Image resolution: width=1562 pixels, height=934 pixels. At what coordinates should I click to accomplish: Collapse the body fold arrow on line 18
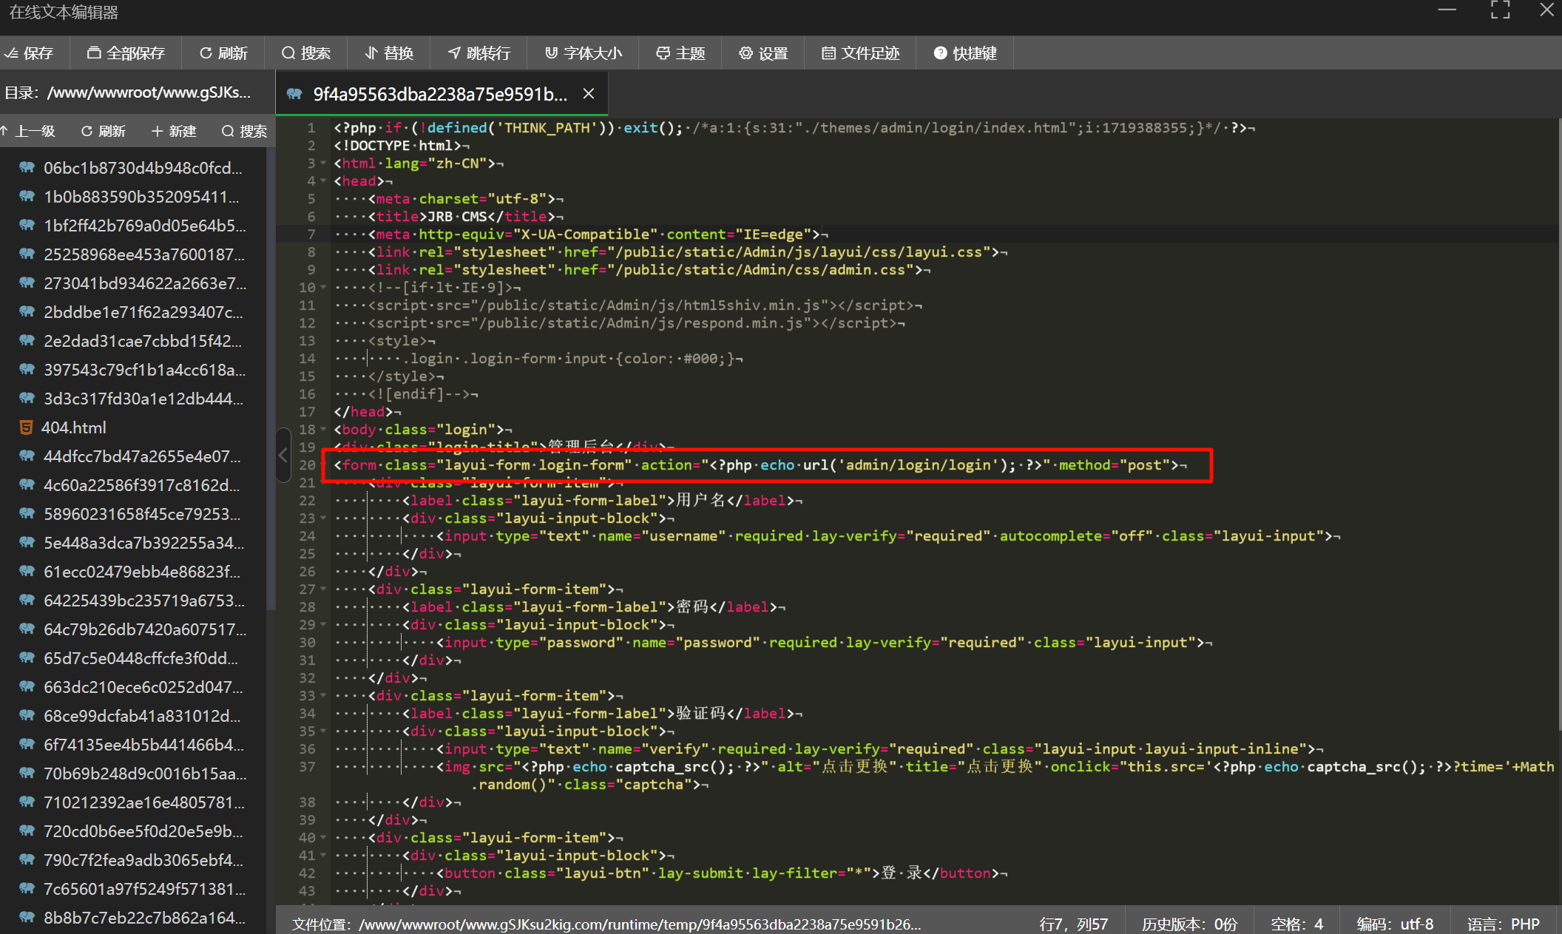coord(323,430)
